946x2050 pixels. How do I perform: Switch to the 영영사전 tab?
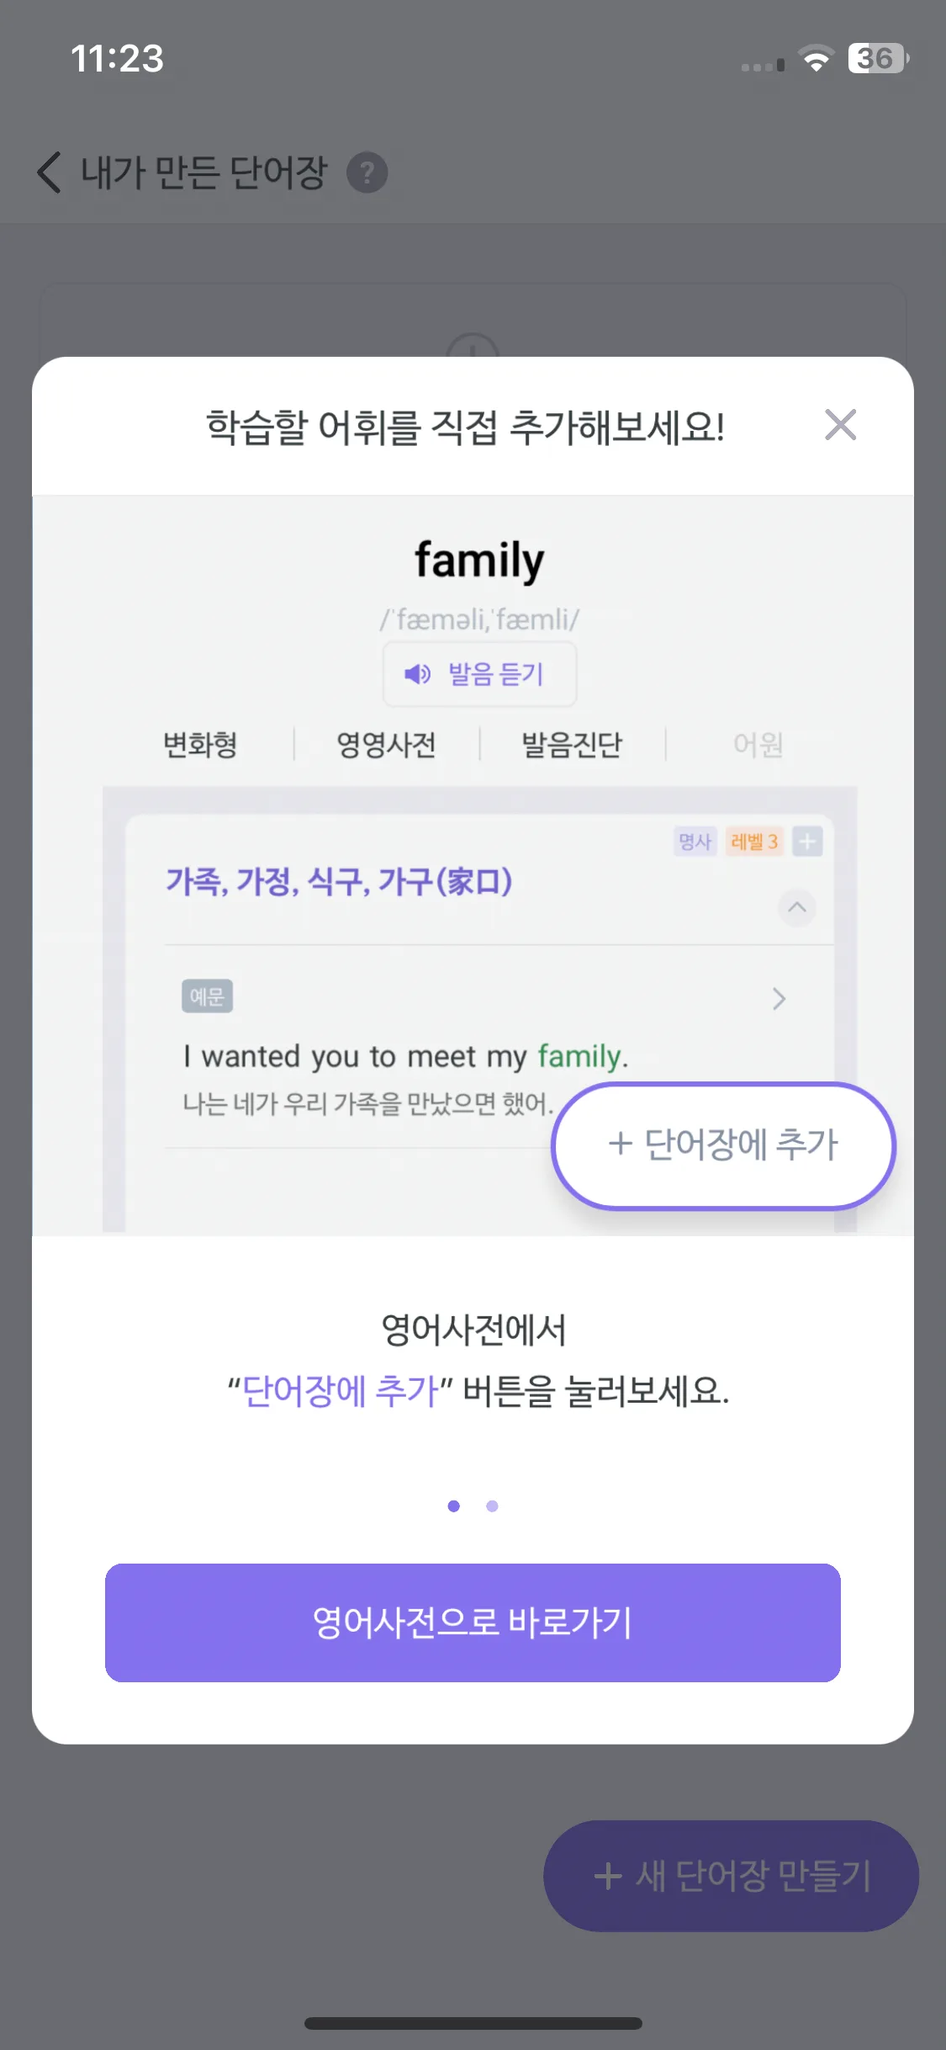(x=386, y=745)
